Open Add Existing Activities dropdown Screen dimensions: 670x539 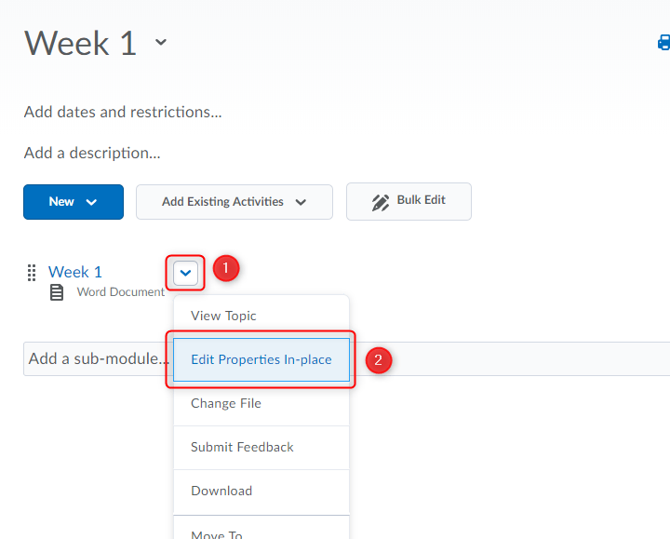point(234,202)
